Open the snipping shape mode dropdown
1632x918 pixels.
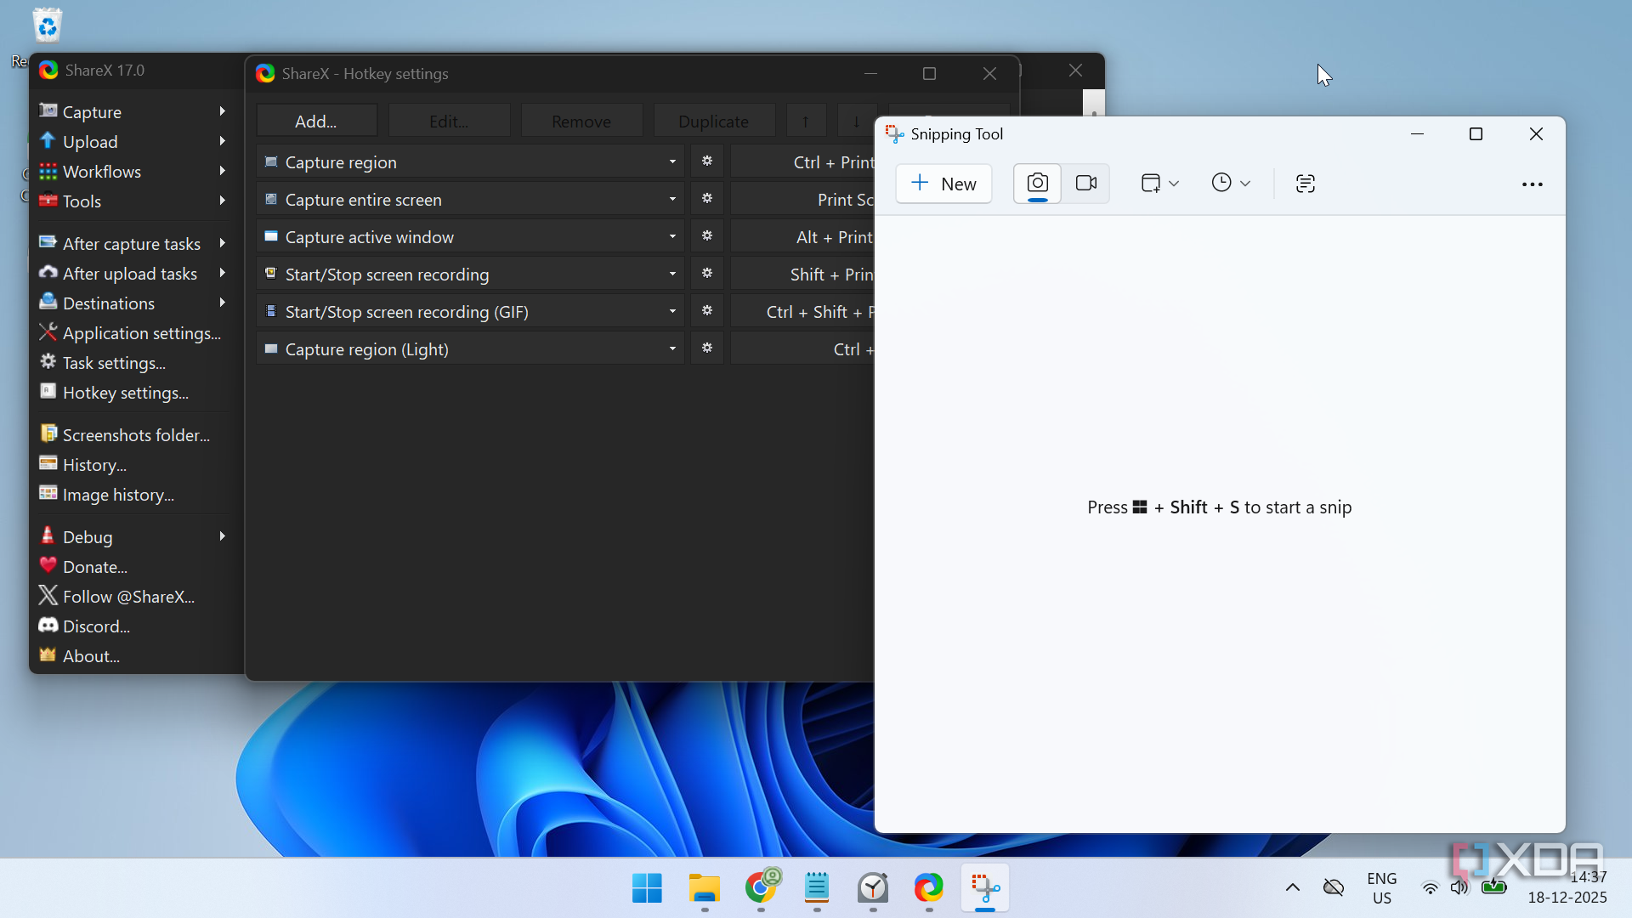pos(1159,184)
